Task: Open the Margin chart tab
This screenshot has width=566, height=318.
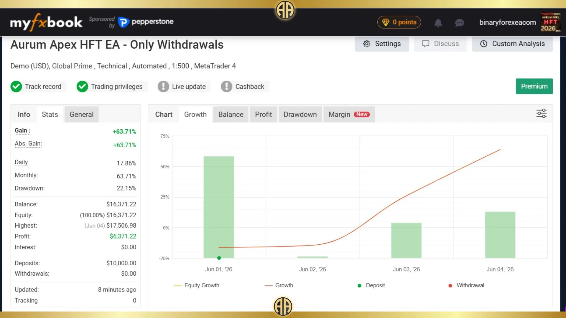Action: 349,115
